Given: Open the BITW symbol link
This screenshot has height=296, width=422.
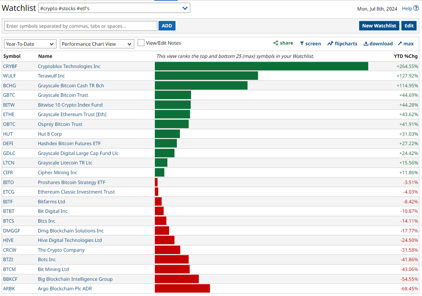Looking at the screenshot, I should tap(9, 105).
